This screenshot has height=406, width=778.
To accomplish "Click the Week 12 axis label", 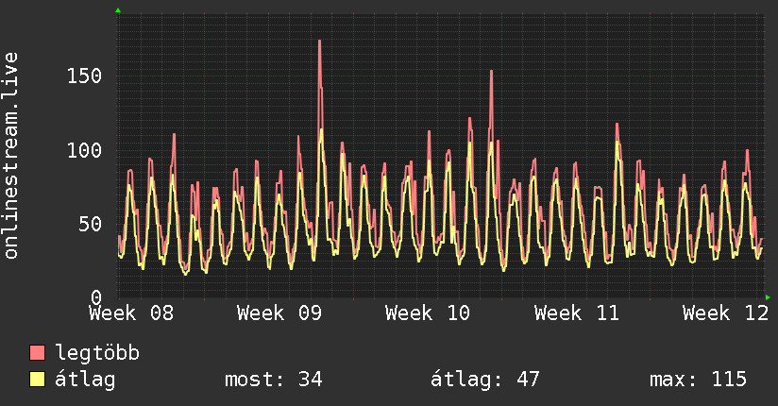I will tap(725, 313).
